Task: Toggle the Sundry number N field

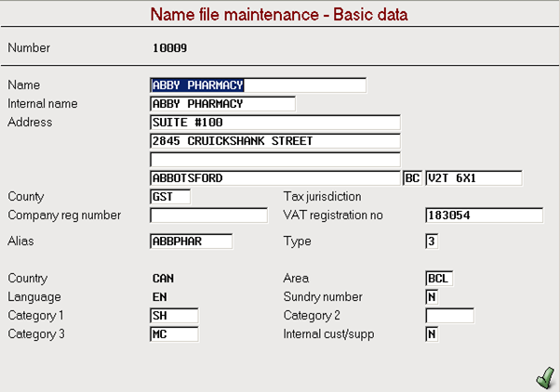Action: click(x=432, y=296)
